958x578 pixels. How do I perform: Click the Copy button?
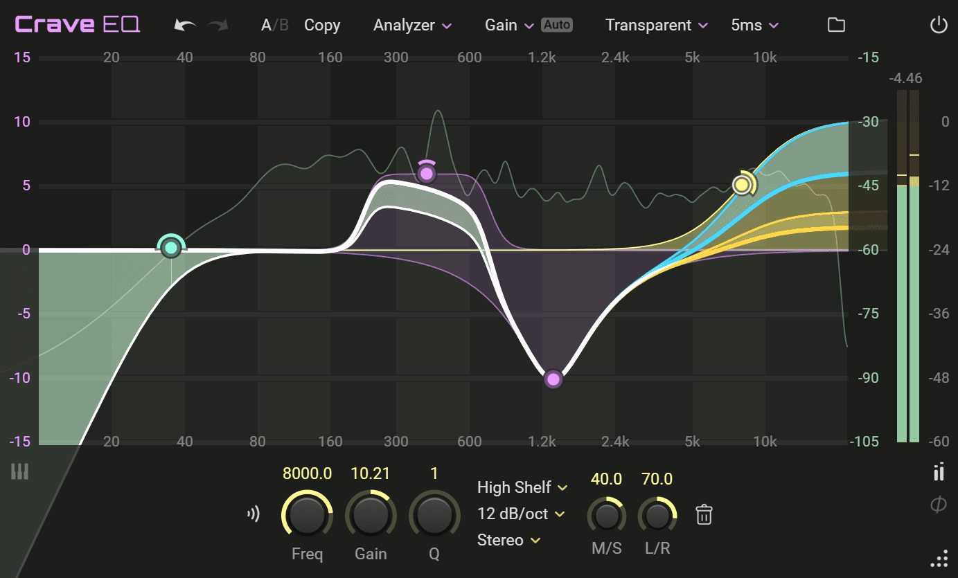321,24
